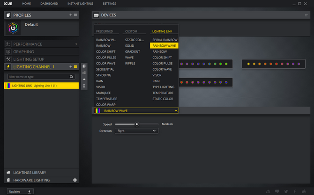This screenshot has width=314, height=195.
Task: Choose Gradient under Custom effects
Action: (132, 51)
